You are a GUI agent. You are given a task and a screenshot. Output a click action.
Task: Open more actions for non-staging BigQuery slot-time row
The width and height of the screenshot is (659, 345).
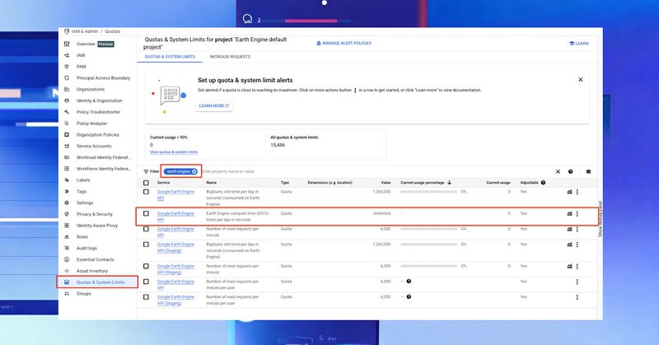[x=577, y=192]
